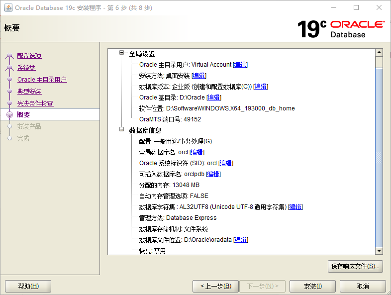This screenshot has width=391, height=295.
Task: Start installation with the 安装(I) button
Action: click(313, 286)
